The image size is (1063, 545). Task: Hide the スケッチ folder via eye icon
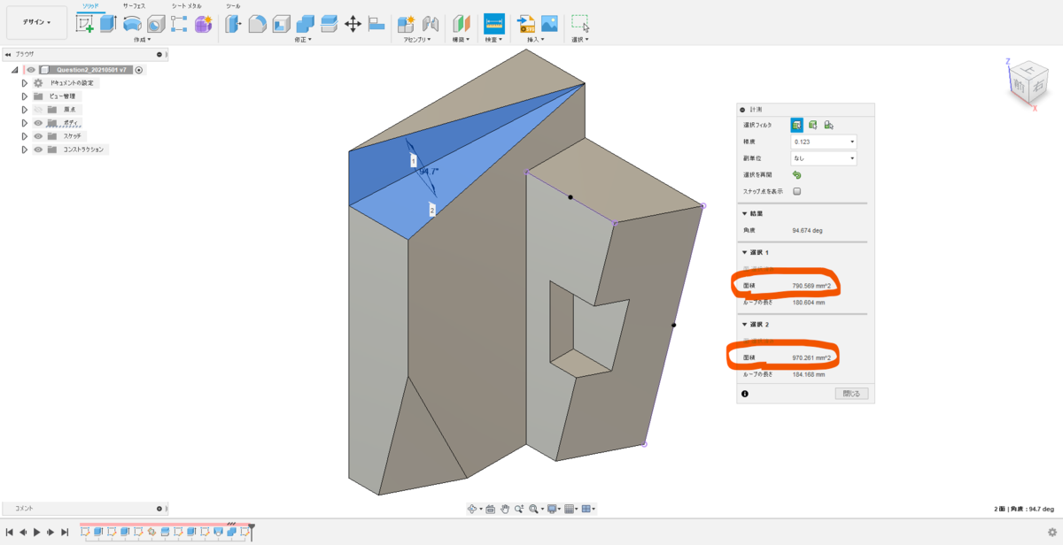(38, 136)
